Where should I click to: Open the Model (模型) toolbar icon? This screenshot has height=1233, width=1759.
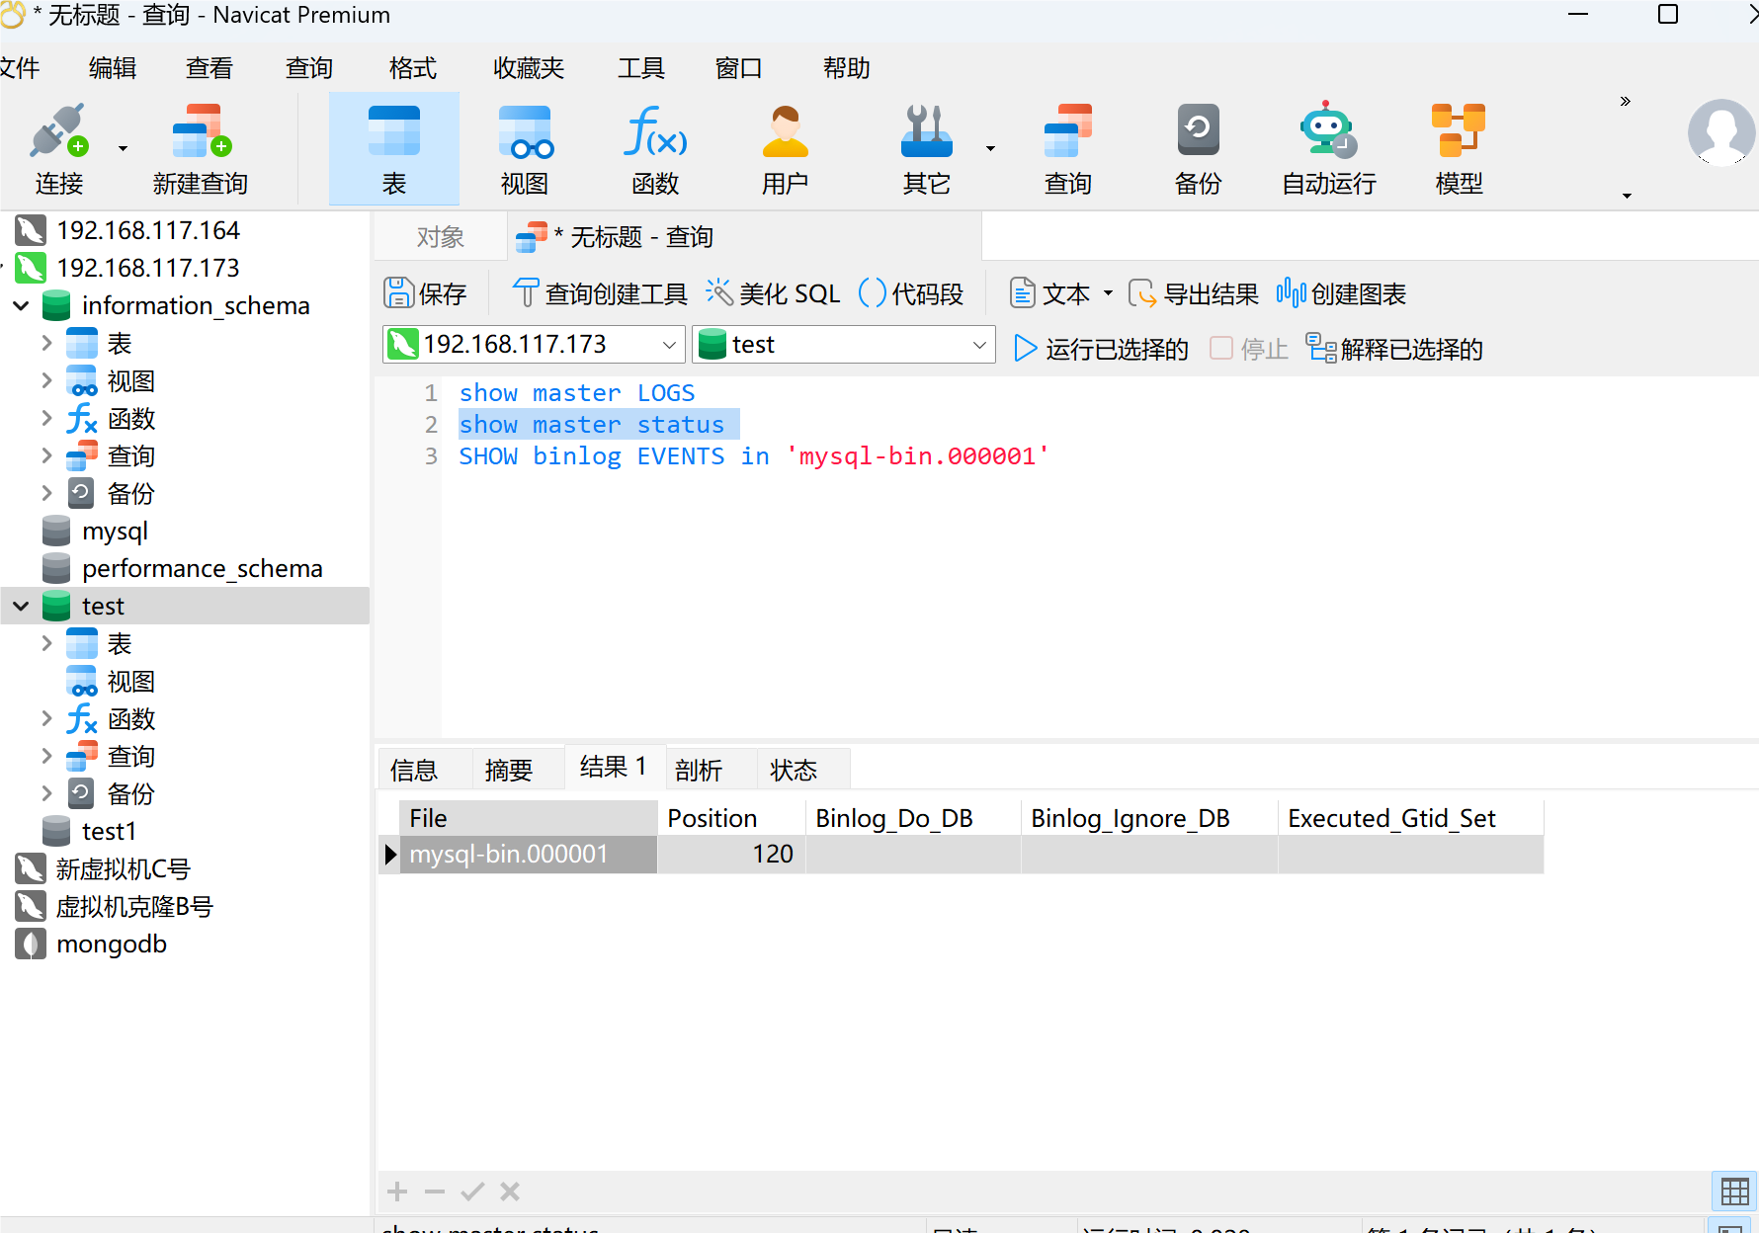coord(1459,148)
